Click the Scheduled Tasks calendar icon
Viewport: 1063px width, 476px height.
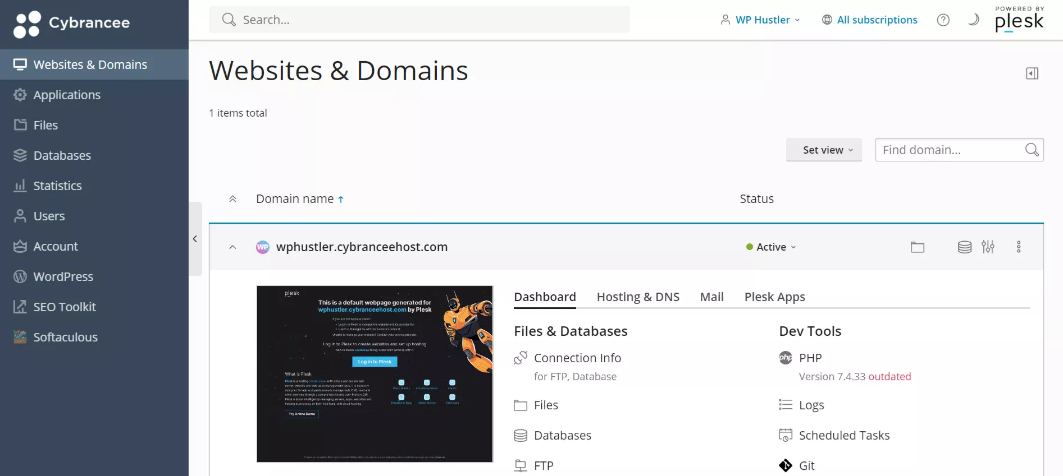tap(786, 435)
